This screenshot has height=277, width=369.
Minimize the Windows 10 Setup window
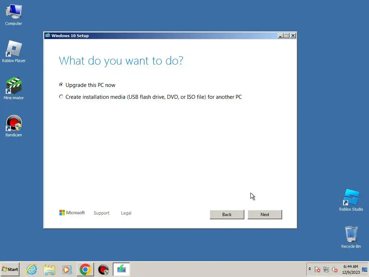[280, 36]
